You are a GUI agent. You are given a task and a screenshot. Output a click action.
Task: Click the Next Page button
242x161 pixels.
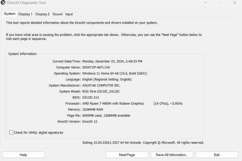[127, 155]
